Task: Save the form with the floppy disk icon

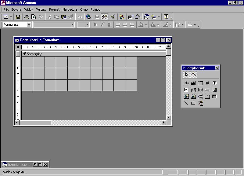Action: (18, 17)
